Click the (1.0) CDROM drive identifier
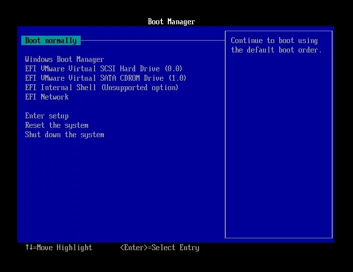353x272 pixels. (177, 78)
